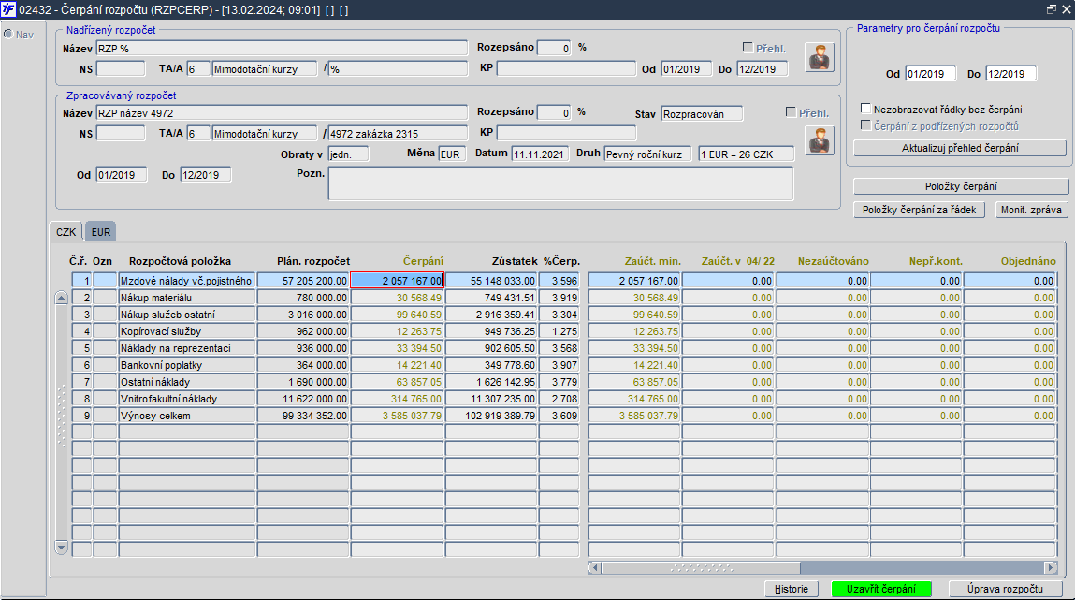Image resolution: width=1075 pixels, height=600 pixels.
Task: Click Čerpání cell -3 585 037.79
Action: tap(397, 416)
